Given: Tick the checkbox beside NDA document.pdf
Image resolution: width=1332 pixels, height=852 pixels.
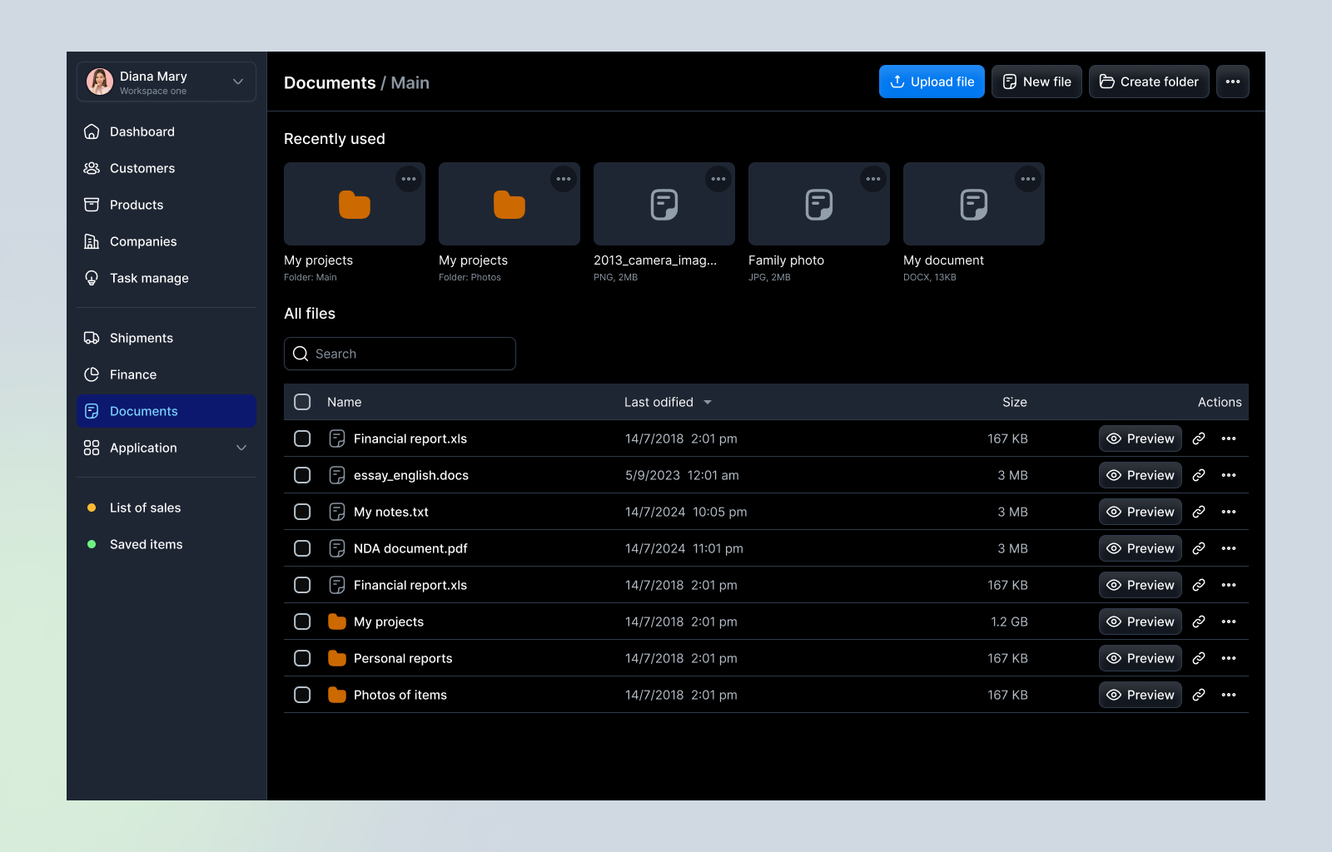Looking at the screenshot, I should coord(302,548).
